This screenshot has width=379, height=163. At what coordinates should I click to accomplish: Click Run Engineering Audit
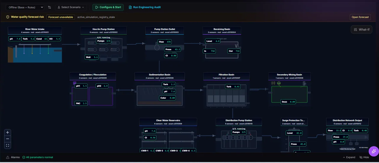click(145, 7)
